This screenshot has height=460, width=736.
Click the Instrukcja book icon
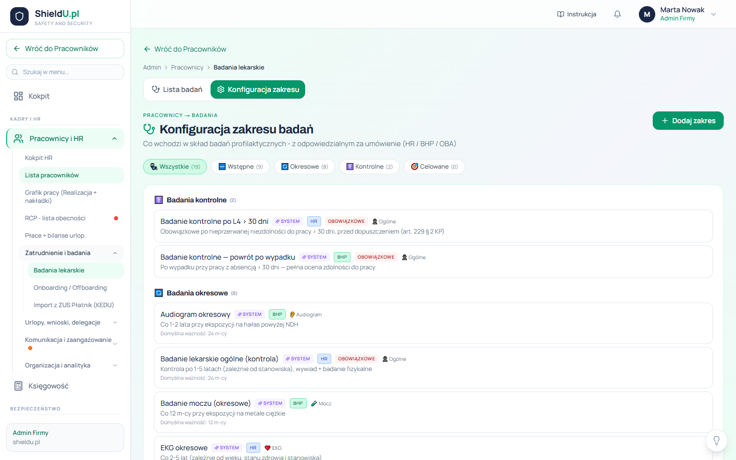561,14
